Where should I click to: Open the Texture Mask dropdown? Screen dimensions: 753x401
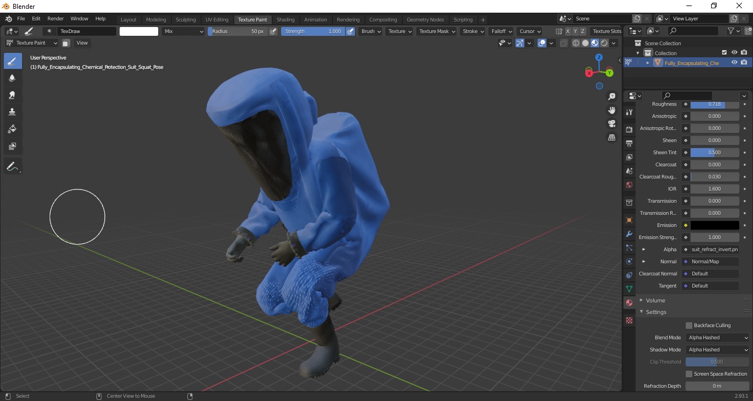pyautogui.click(x=437, y=31)
